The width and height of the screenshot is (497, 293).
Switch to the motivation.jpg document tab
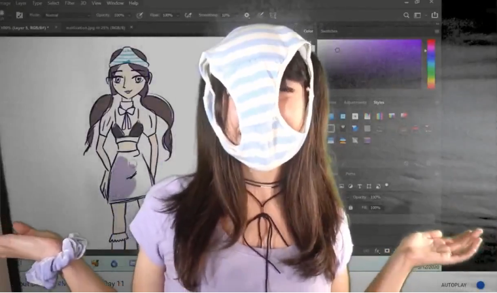[x=95, y=28]
